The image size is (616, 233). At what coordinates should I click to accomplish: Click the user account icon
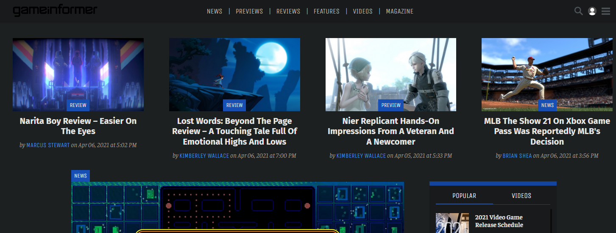coord(592,11)
